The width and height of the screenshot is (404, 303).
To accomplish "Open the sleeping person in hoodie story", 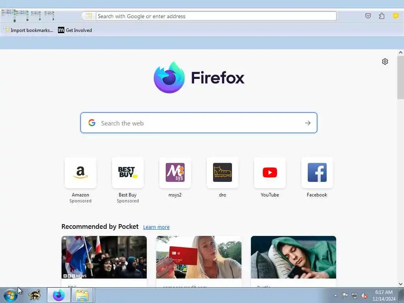I will coord(294,257).
